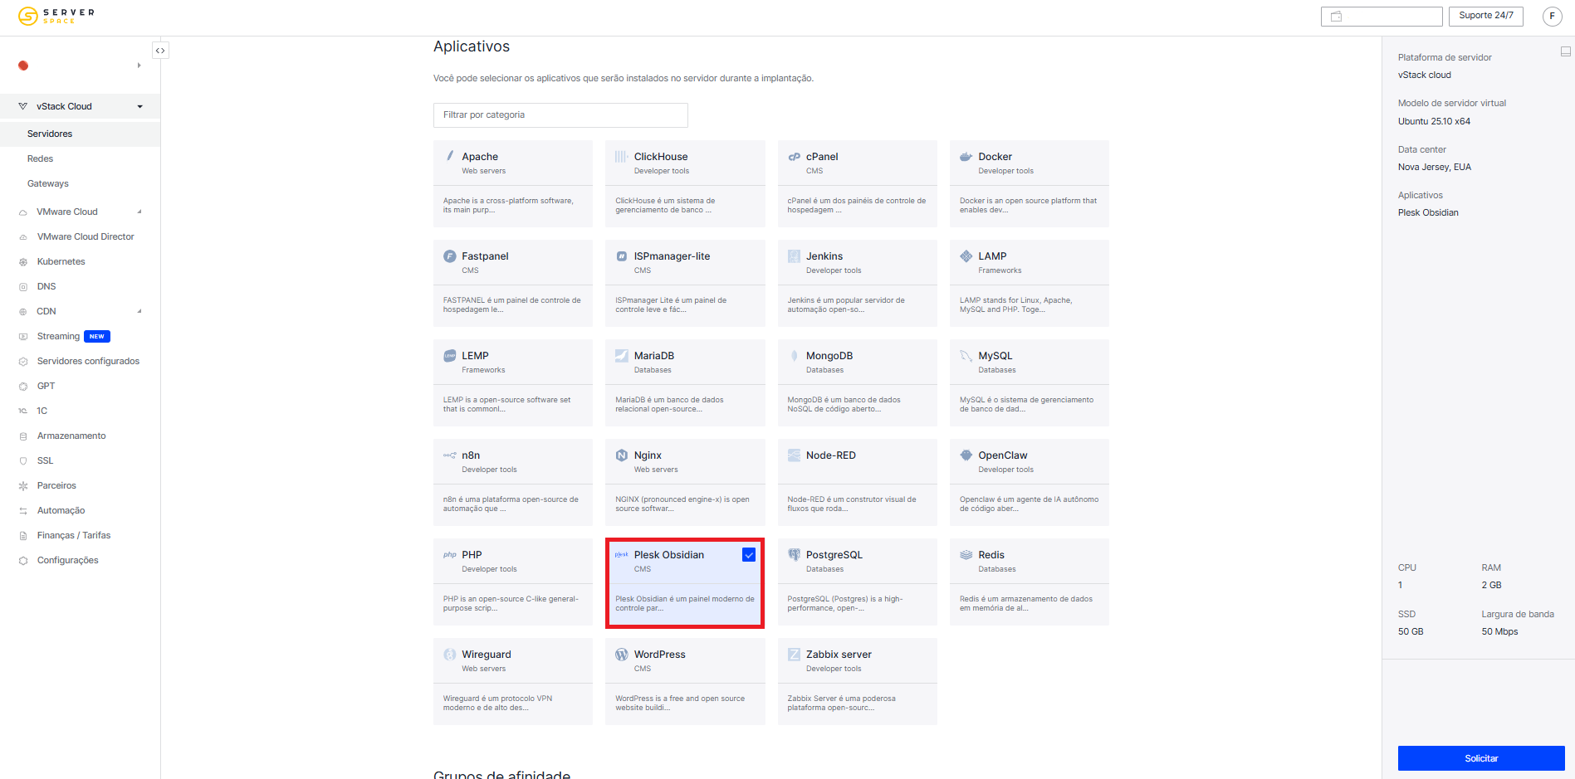Viewport: 1575px width, 779px height.
Task: Collapse the vStack Cloud section
Action: coord(140,106)
